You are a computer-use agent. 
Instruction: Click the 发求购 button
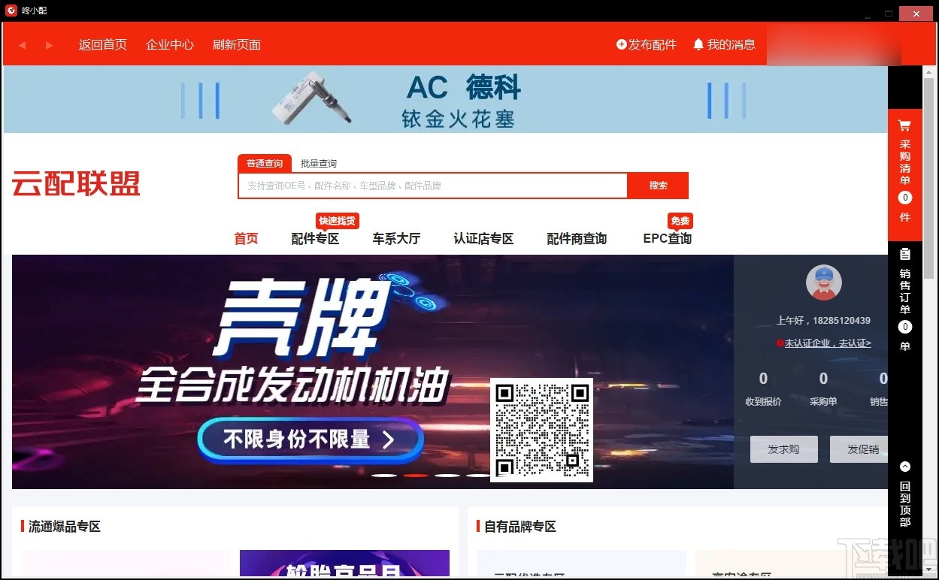783,449
